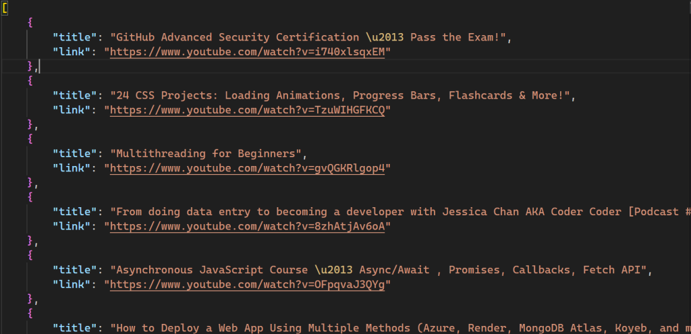This screenshot has height=334, width=691.
Task: Click the "link" key of GitHub entry
Action: point(72,53)
